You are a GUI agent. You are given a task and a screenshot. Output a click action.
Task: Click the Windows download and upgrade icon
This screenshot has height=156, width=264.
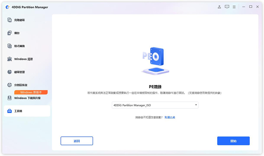tap(10, 98)
